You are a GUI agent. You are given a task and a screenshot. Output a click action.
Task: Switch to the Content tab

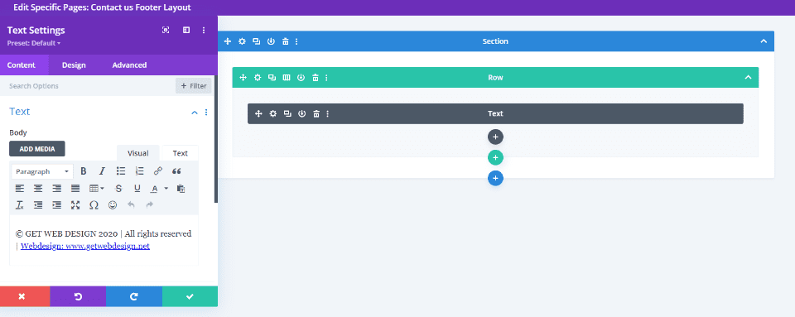(x=22, y=65)
